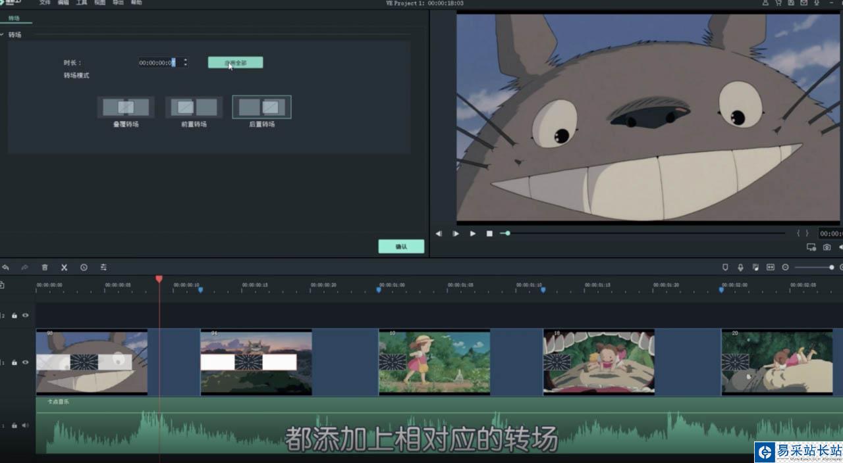Step forward one frame in preview

click(455, 233)
